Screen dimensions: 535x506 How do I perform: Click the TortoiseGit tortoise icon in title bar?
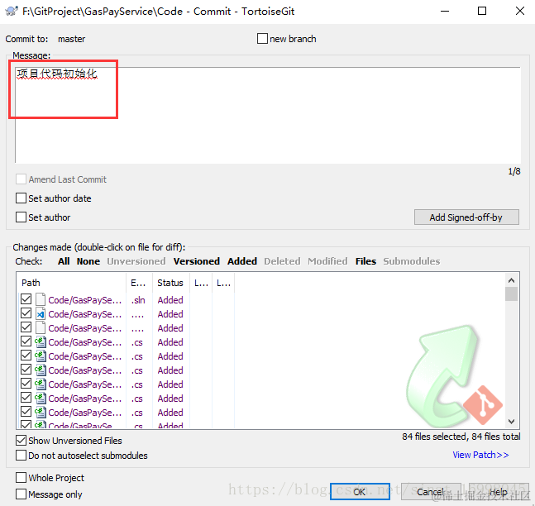tap(12, 11)
